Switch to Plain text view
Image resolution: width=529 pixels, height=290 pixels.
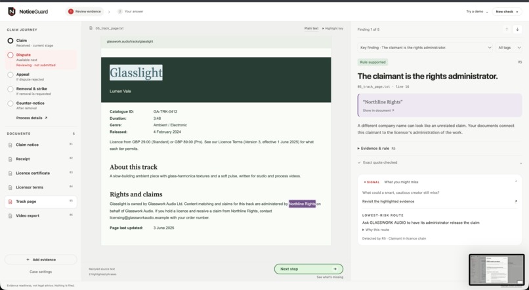311,28
